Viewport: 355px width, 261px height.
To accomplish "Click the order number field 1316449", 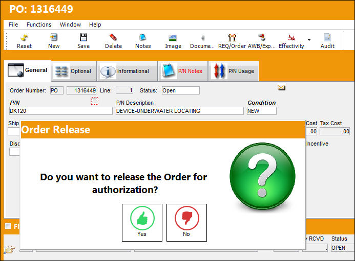I will tap(81, 90).
